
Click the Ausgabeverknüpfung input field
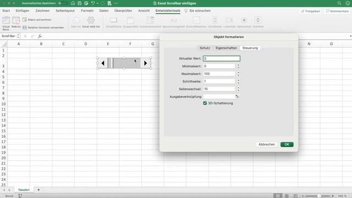(219, 97)
